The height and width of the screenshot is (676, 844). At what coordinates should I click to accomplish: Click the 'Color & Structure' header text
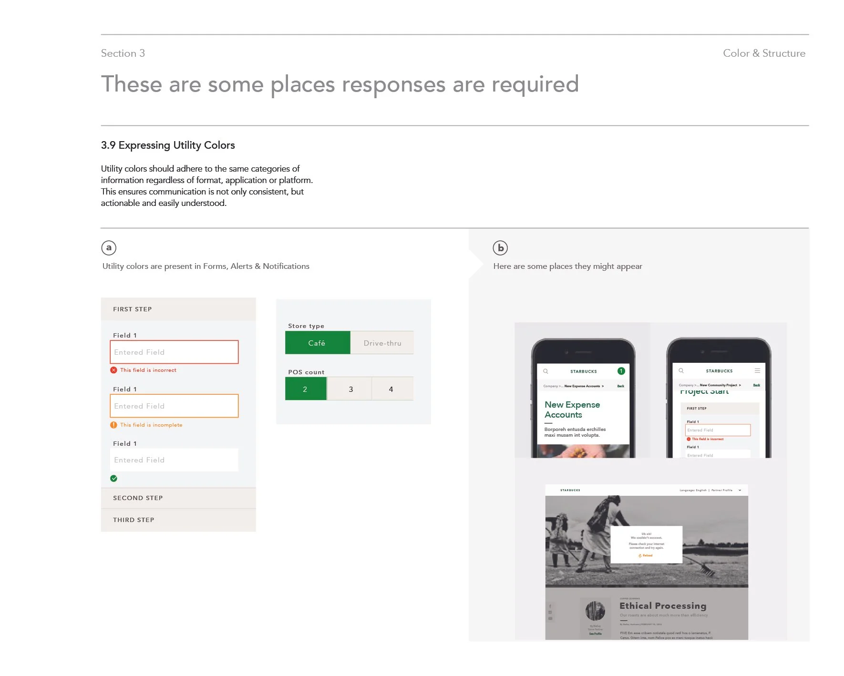tap(764, 53)
